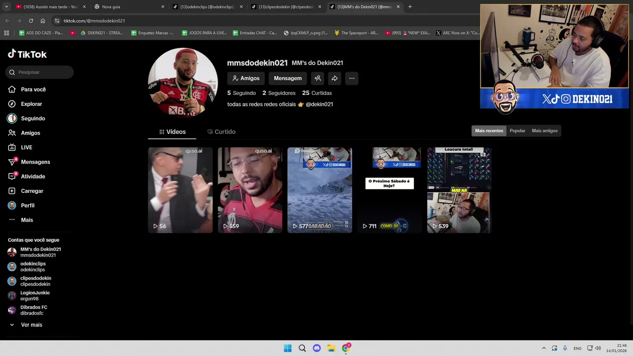Click the profile picture avatar
The image size is (633, 356).
[183, 83]
